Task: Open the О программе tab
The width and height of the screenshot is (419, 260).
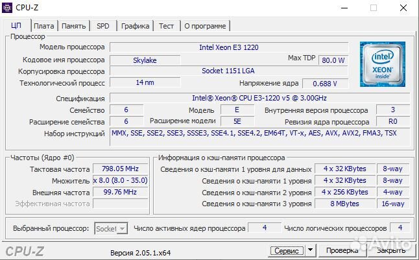Action: click(205, 26)
